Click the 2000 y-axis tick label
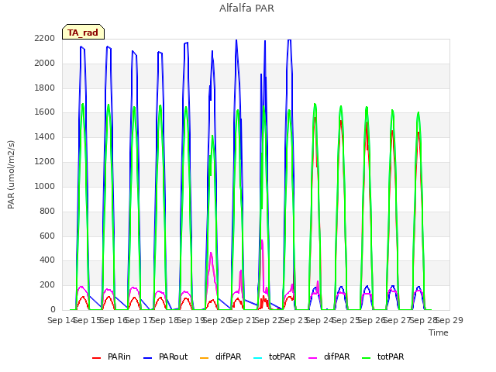Screen dimensions: 496x372 click(x=45, y=63)
